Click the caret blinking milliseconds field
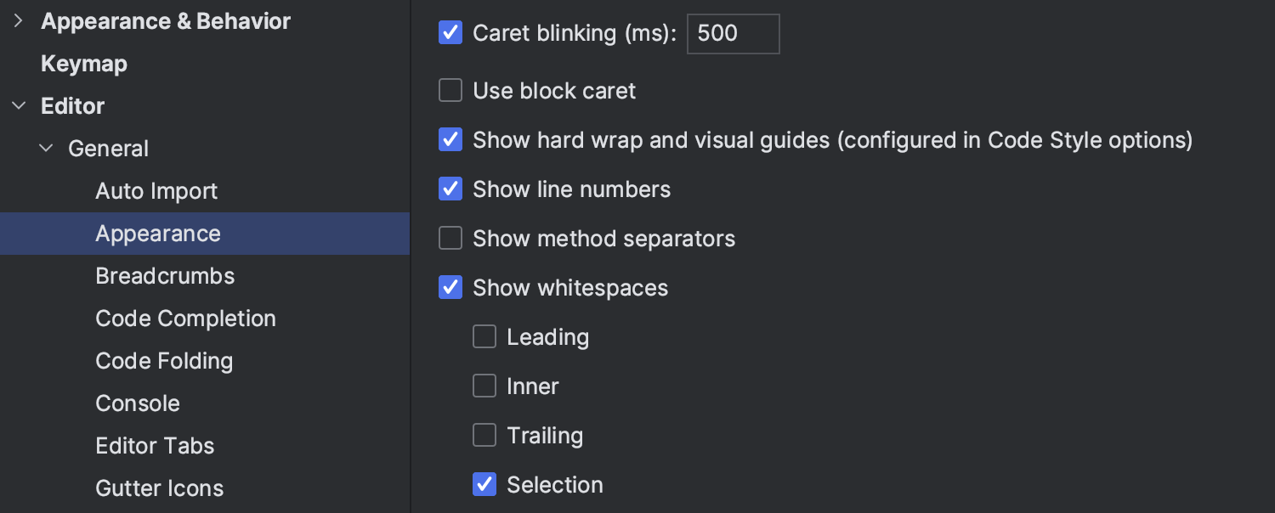 [733, 34]
